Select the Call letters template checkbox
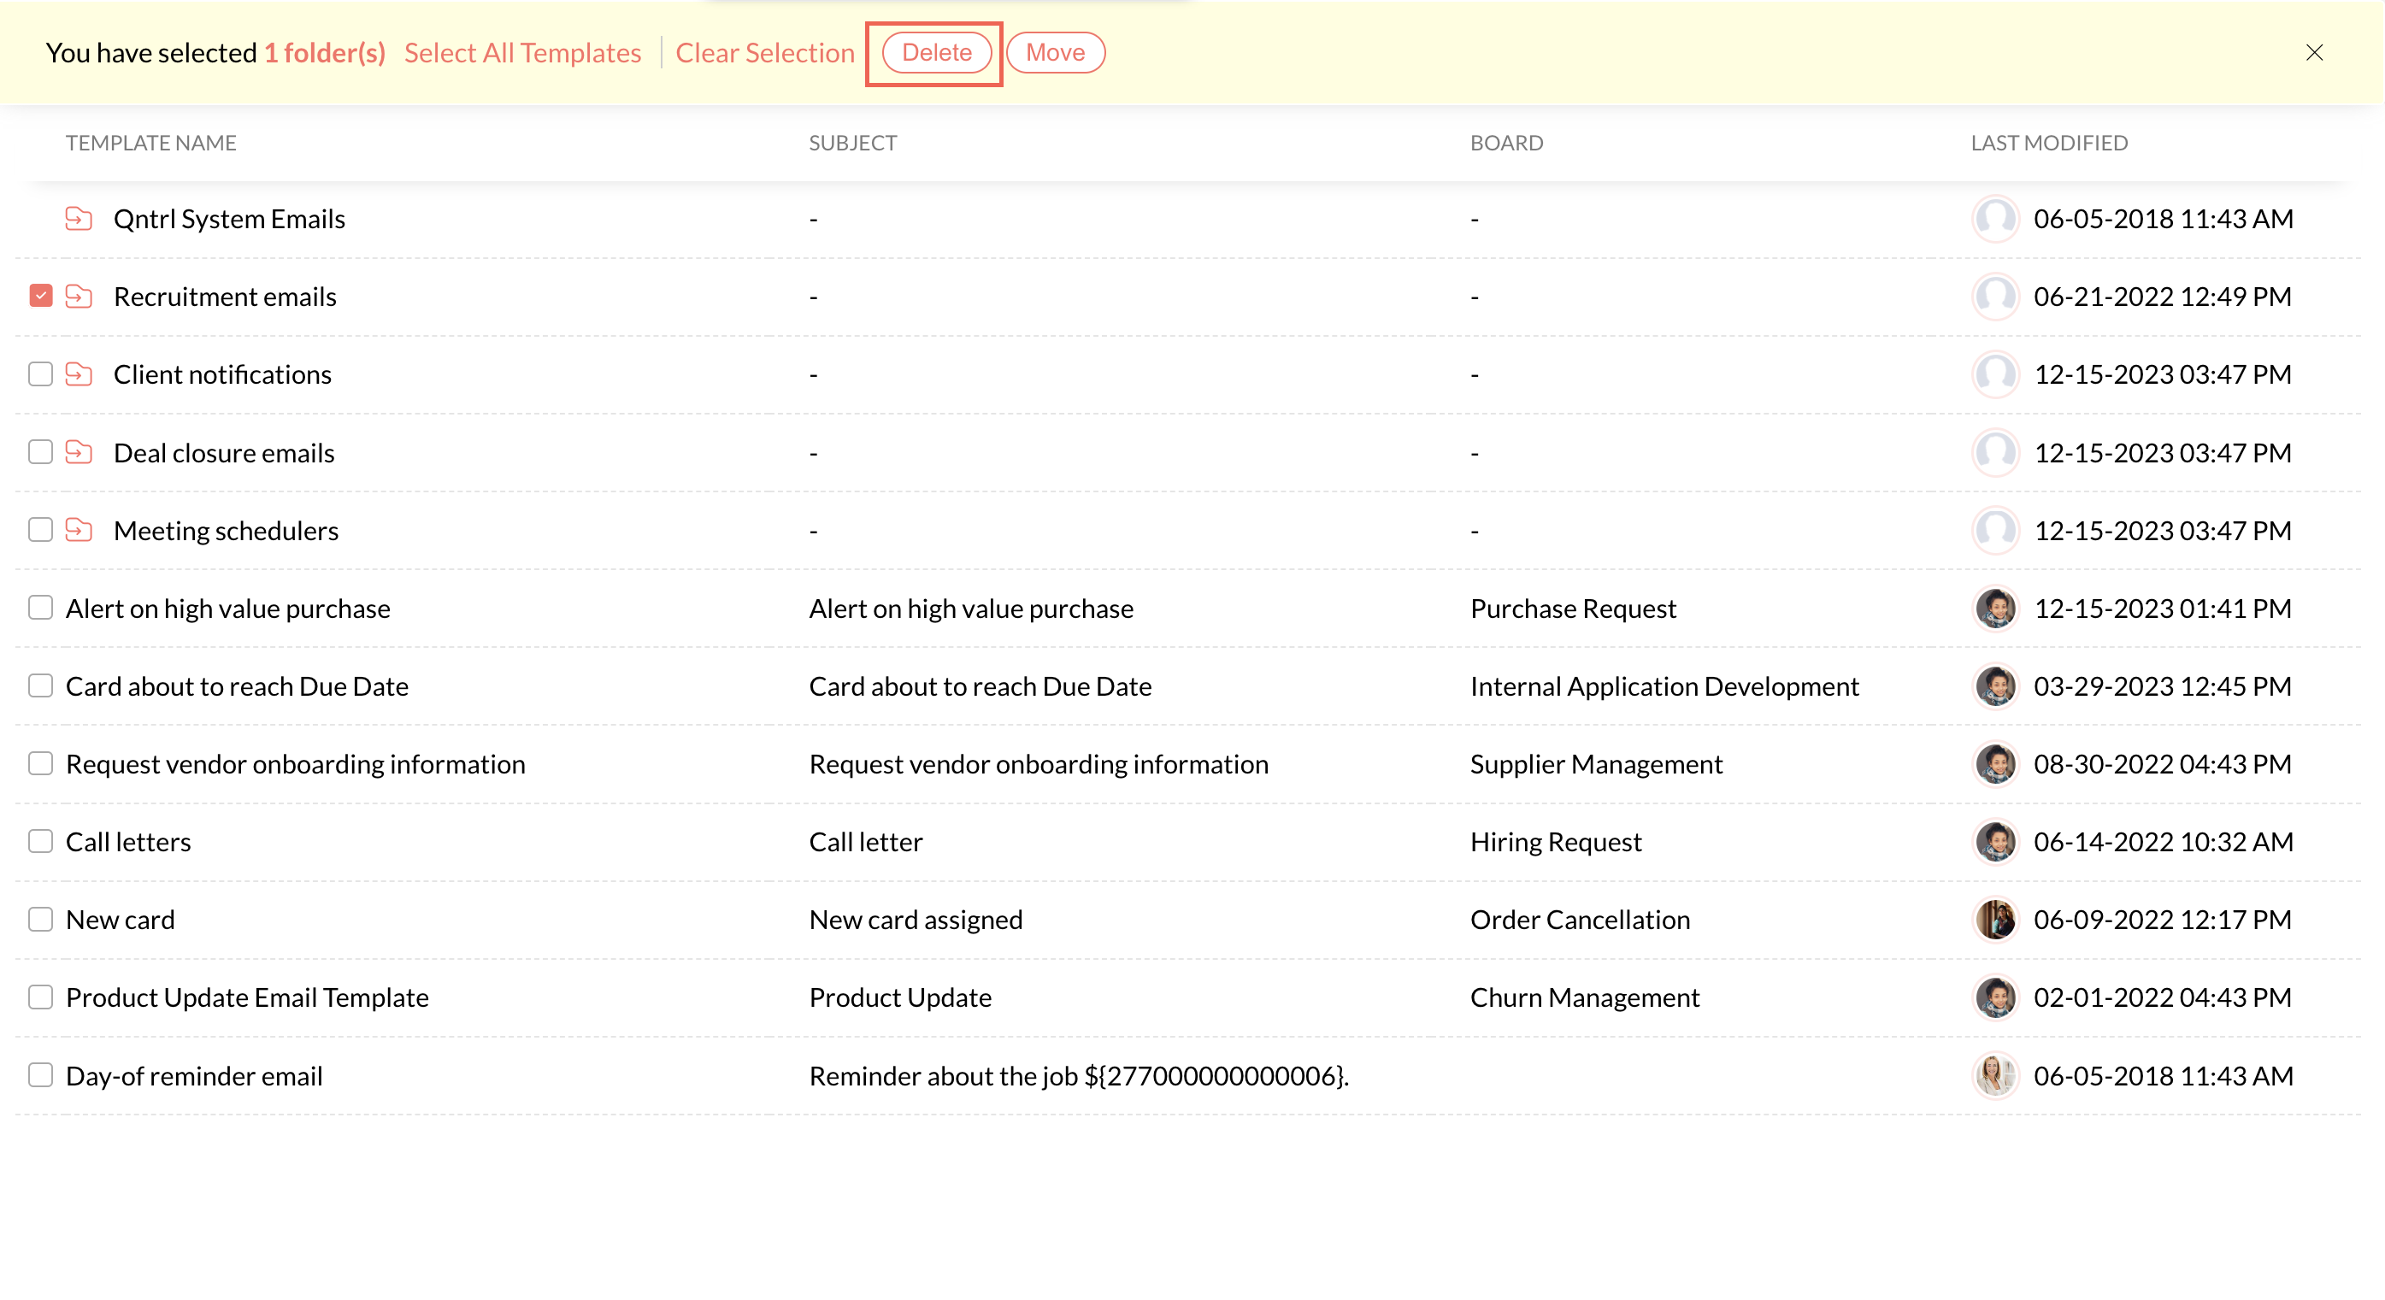 [x=41, y=841]
